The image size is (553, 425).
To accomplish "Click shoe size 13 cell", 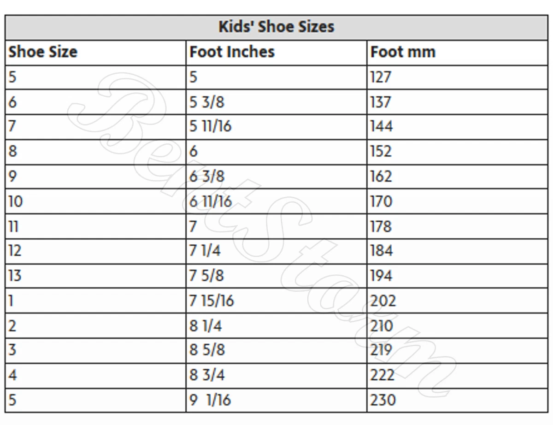I will coord(95,276).
